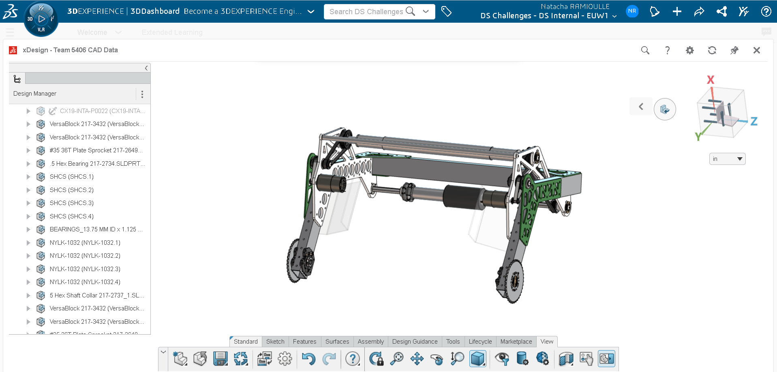The image size is (777, 372).
Task: Click the Redo icon
Action: click(x=329, y=359)
